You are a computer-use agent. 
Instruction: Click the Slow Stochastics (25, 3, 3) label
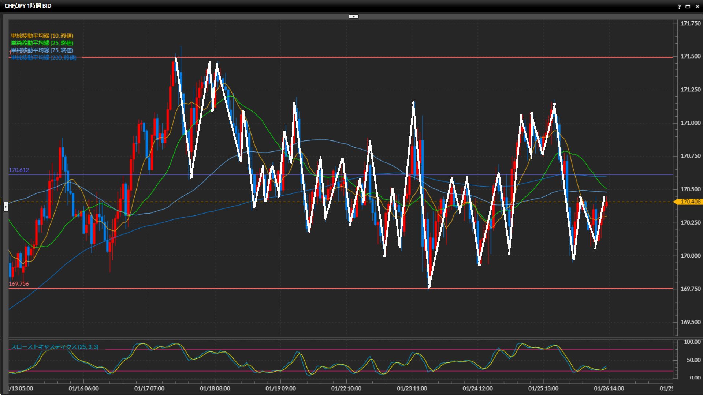[x=55, y=347]
